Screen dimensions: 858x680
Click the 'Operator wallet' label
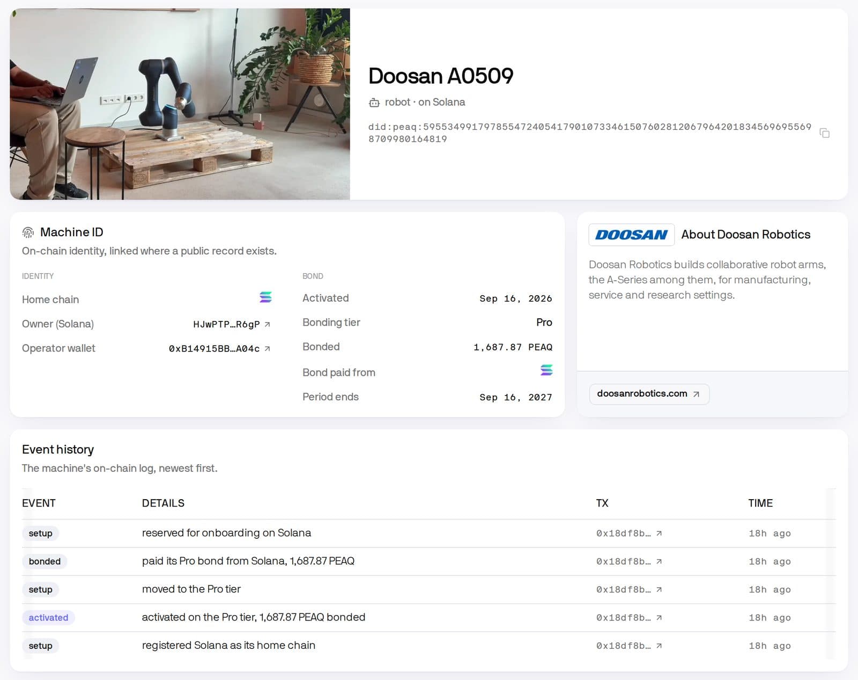58,348
